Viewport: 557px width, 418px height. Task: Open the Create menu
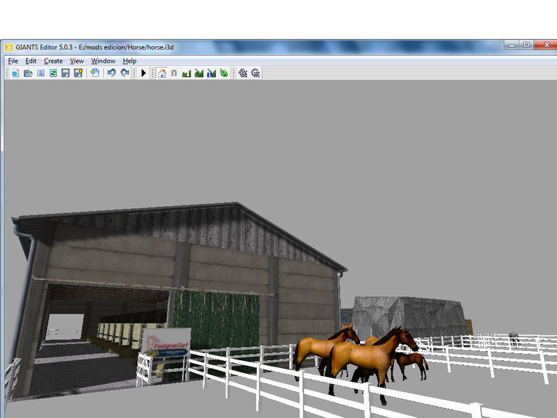tap(53, 61)
